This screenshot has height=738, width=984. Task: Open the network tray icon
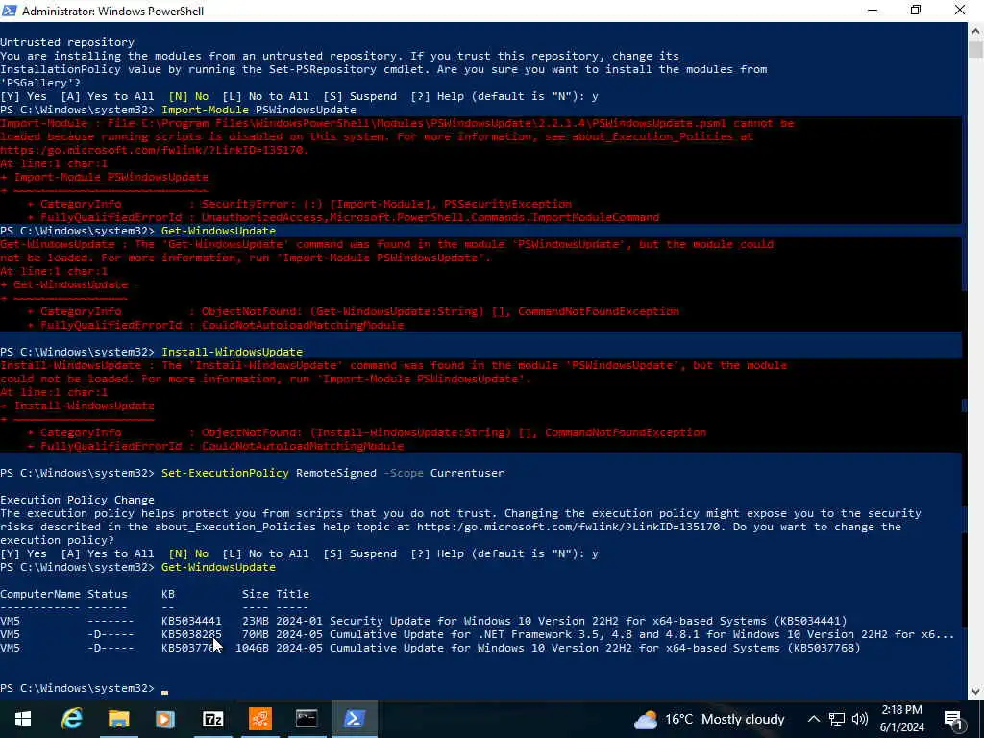[x=837, y=719]
